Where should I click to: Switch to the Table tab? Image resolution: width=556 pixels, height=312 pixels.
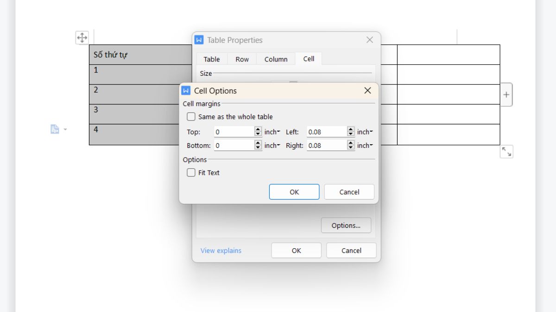[212, 59]
